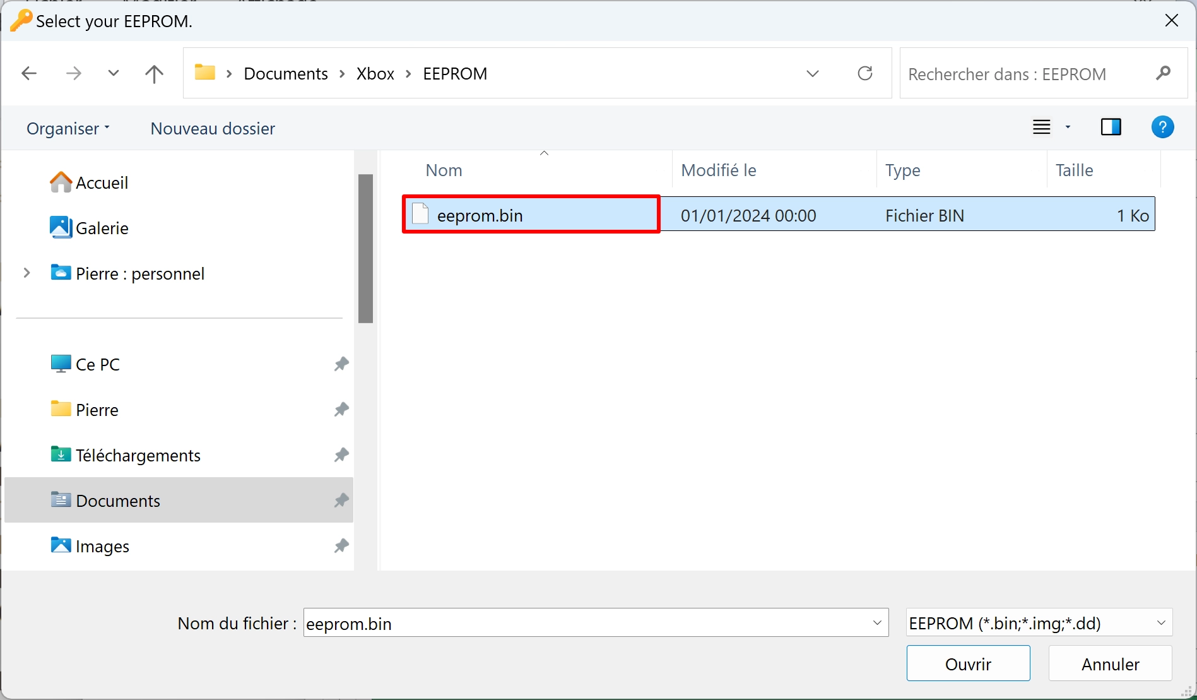Change the view layout icon
Viewport: 1197px width, 700px height.
click(1042, 127)
